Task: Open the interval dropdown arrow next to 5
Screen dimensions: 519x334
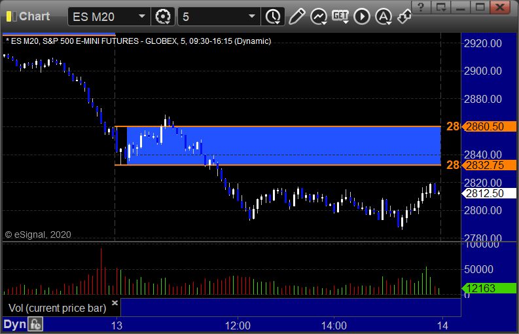Action: (252, 16)
